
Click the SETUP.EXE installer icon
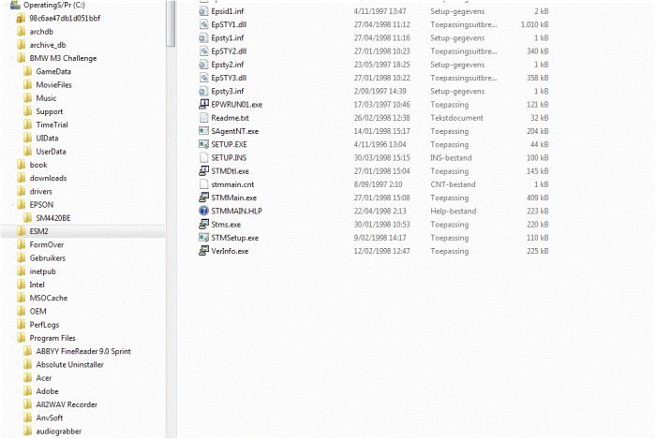pyautogui.click(x=203, y=144)
